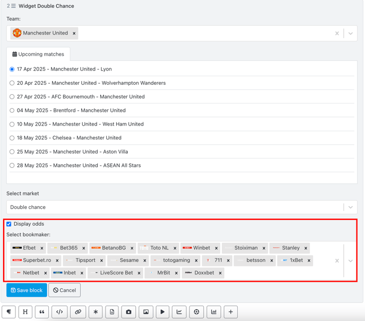Insert the bar chart widget icon
The image size is (365, 321).
pos(214,311)
